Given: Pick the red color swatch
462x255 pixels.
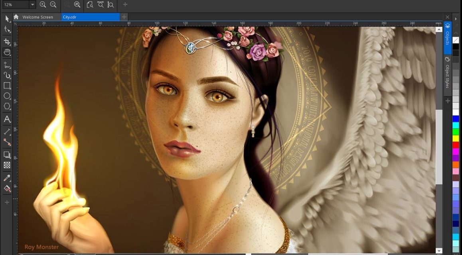Looking at the screenshot, I should [456, 145].
